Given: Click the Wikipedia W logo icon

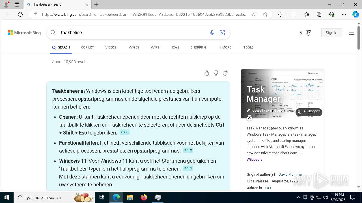Looking at the screenshot, I should tap(249, 118).
